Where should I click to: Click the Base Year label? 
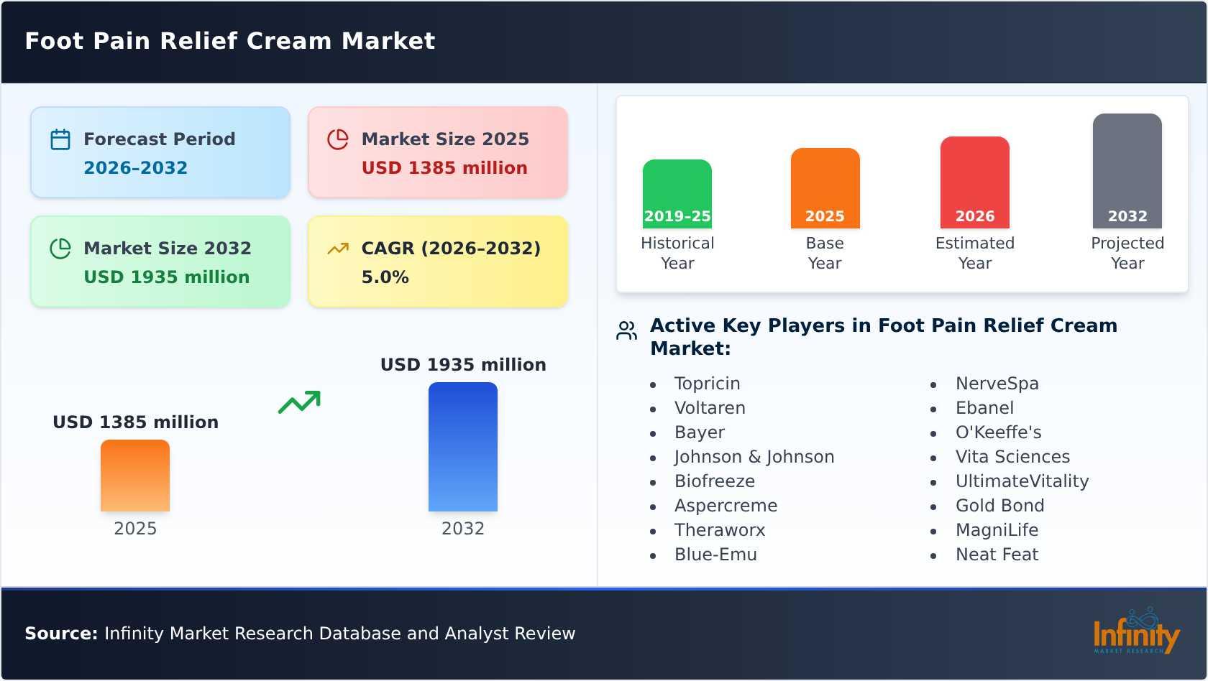(825, 253)
